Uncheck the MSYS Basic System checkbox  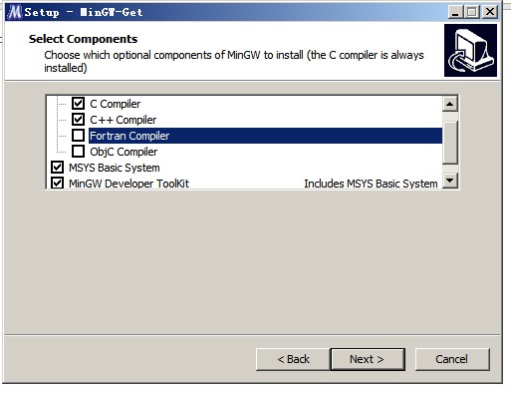(x=57, y=168)
